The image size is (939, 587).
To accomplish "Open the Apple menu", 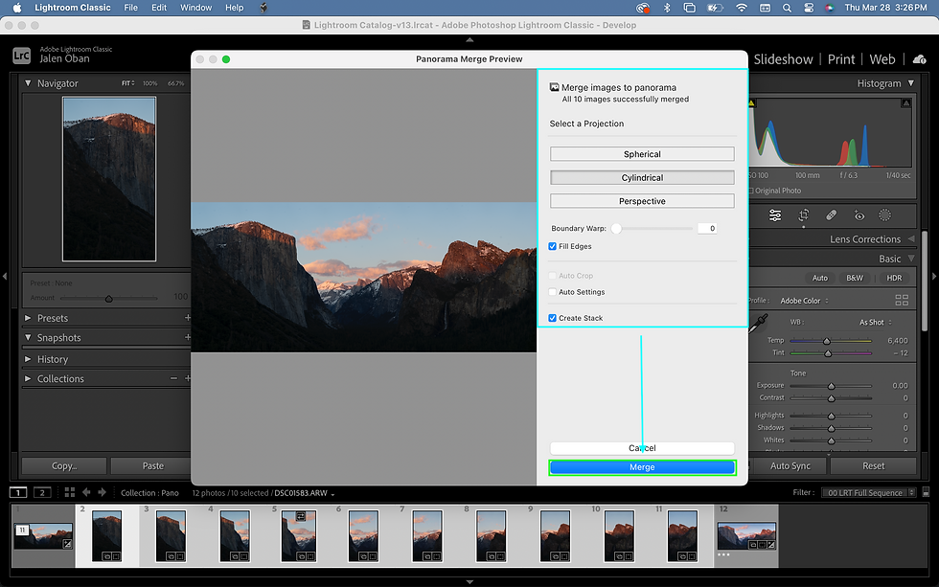I will [17, 8].
